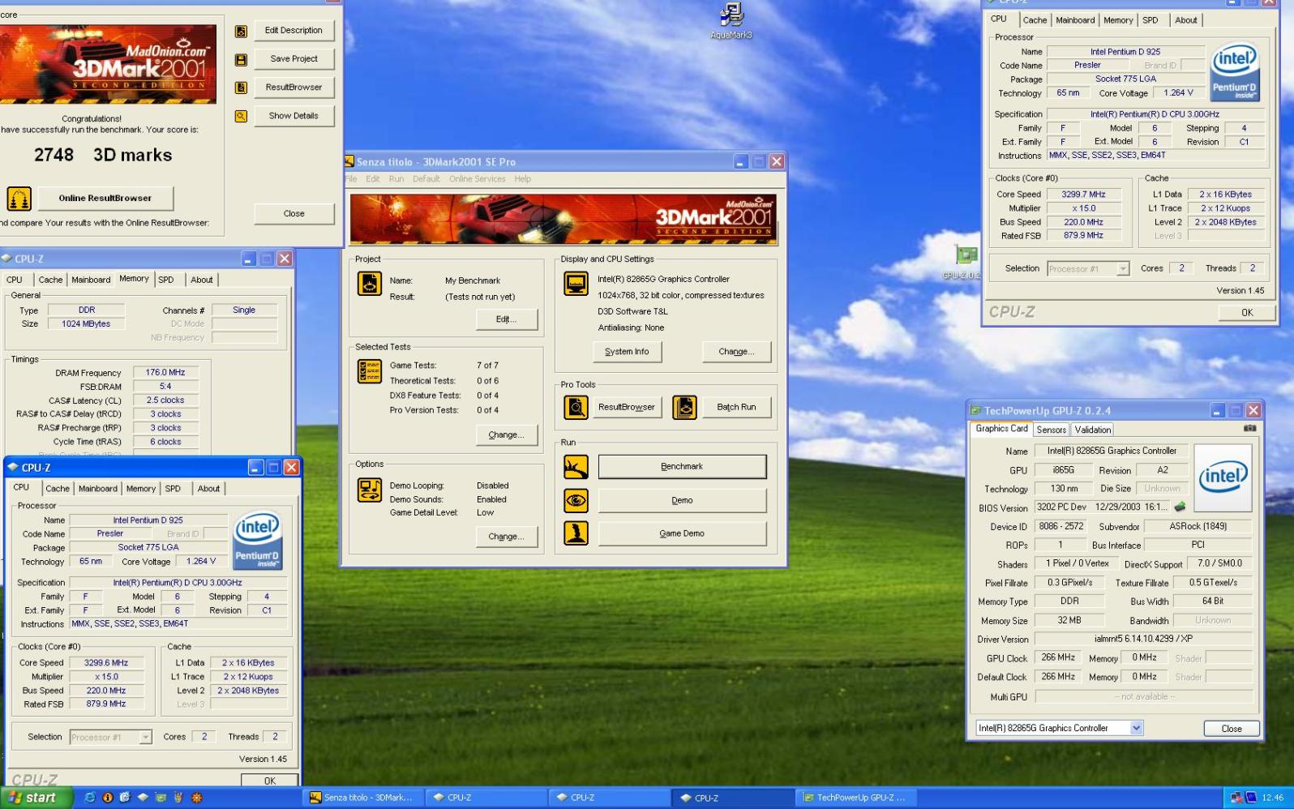Click the Benchmark button

682,467
